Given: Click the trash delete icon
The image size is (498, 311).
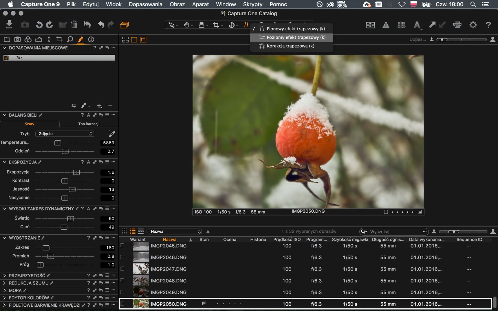Looking at the screenshot, I should coord(74,25).
